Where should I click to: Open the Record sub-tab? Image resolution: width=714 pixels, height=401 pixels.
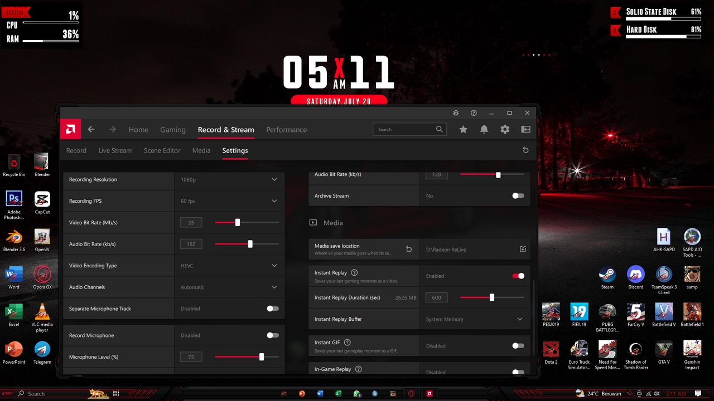click(x=76, y=150)
